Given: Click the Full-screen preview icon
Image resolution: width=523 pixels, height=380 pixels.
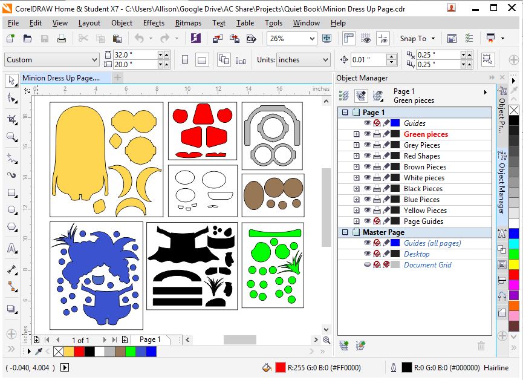Looking at the screenshot, I should click(x=326, y=38).
